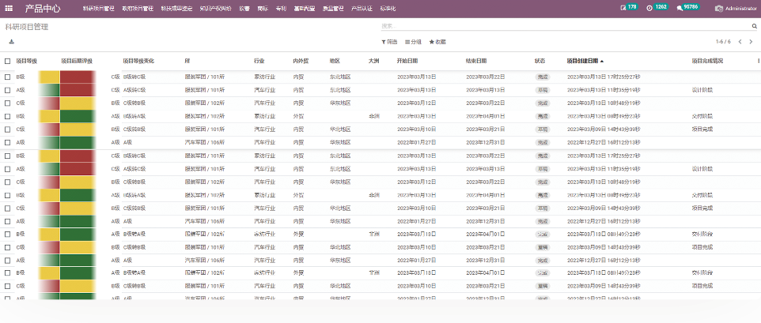Open the 标准化 menu item

pyautogui.click(x=388, y=8)
